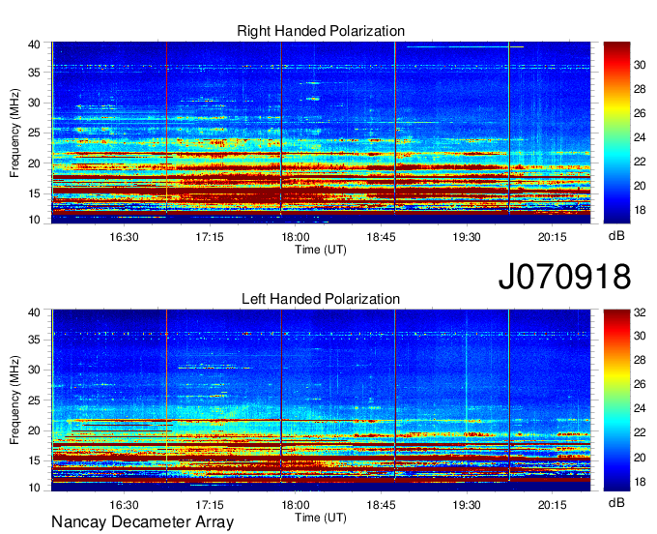Click the '18:45' time tick of Right Handed plot
This screenshot has width=657, height=534.
tap(381, 237)
